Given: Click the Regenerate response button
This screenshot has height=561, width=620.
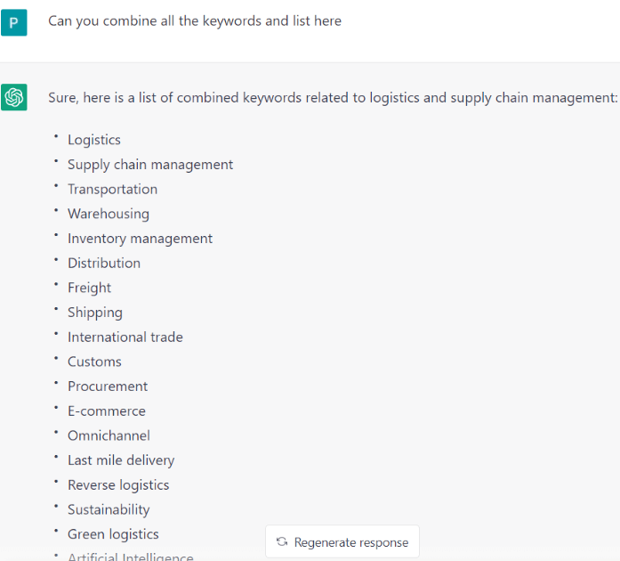Looking at the screenshot, I should point(342,541).
